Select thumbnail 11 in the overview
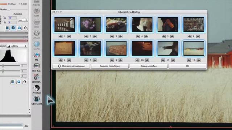232x130 pixels. click(x=168, y=48)
